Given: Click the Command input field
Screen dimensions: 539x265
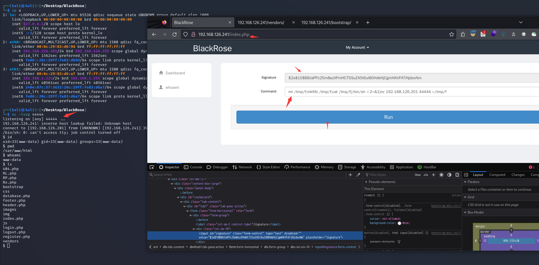Looking at the screenshot, I should tap(412, 92).
